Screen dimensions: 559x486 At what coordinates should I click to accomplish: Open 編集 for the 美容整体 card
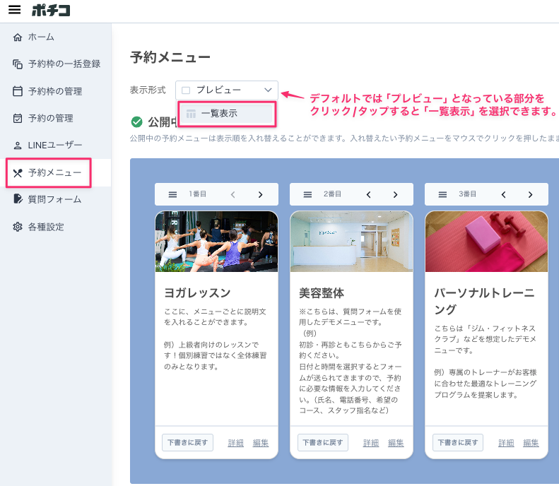point(396,443)
